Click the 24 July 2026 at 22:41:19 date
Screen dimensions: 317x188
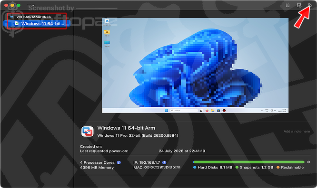coord(182,151)
